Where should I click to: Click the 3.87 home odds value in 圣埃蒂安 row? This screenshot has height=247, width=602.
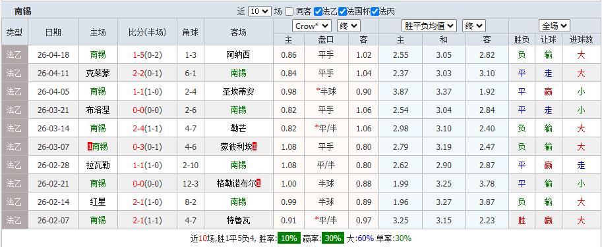click(401, 91)
